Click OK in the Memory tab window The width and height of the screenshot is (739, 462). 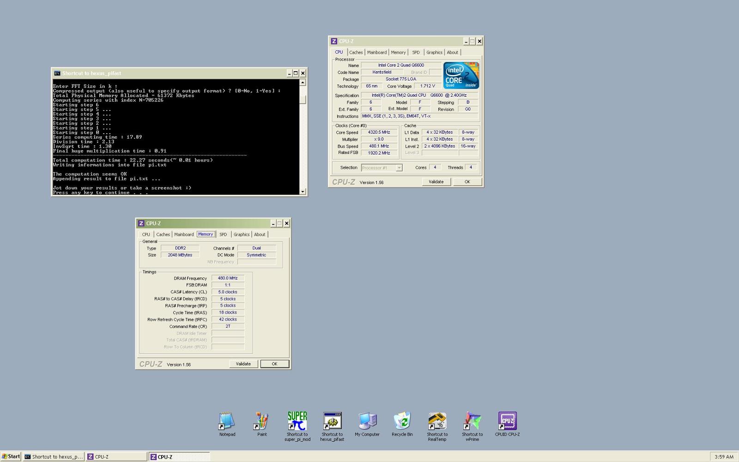[274, 364]
